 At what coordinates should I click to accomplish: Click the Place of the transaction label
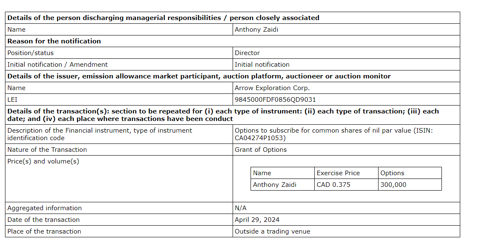(44, 231)
